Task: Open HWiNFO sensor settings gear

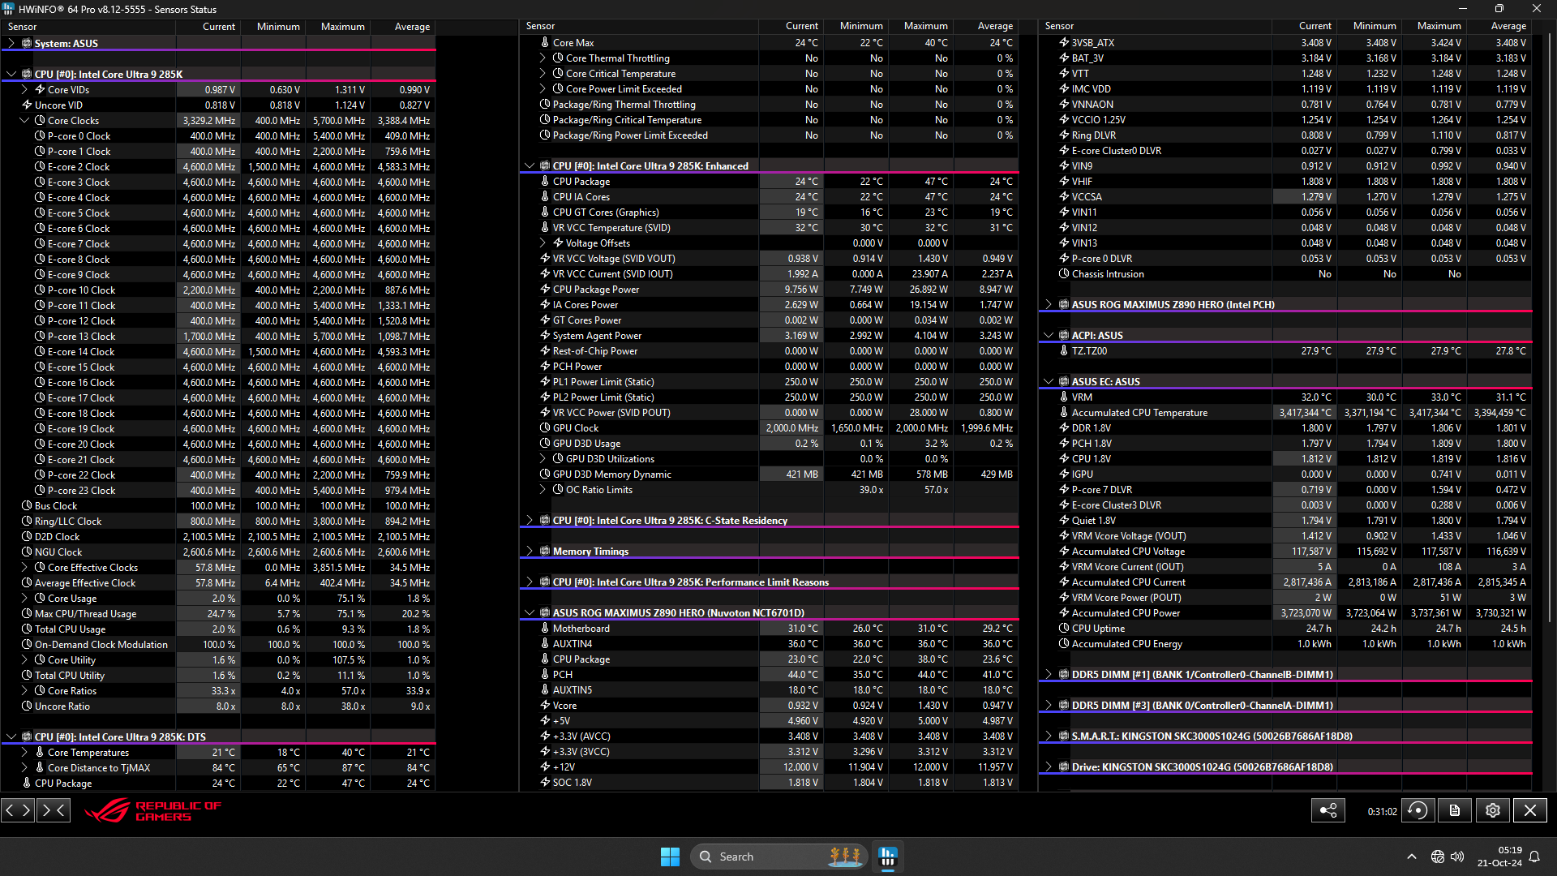Action: (1492, 810)
